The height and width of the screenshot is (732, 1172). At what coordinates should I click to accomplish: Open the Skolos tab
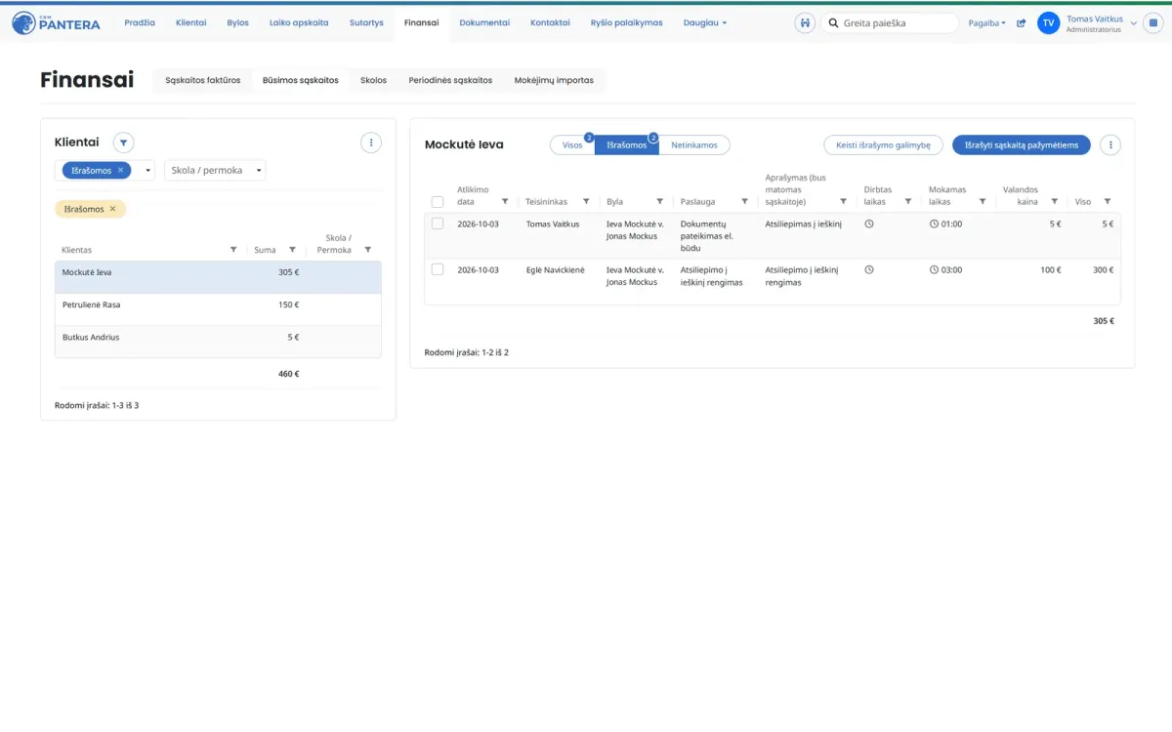(x=373, y=81)
